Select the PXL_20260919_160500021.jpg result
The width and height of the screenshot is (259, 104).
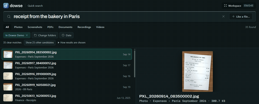[x=67, y=87]
